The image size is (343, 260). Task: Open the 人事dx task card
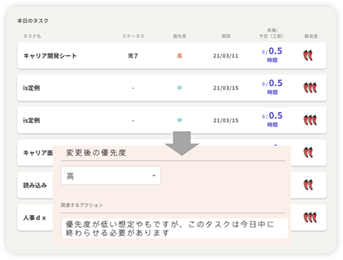[x=35, y=217]
